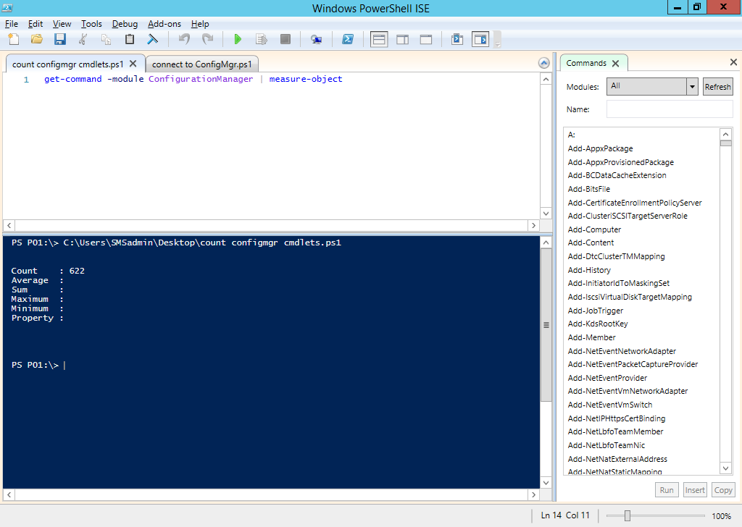Open the Edit menu
742x527 pixels.
click(36, 24)
